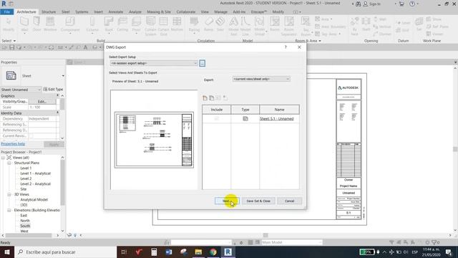This screenshot has height=258, width=458.
Task: Expand the Room & Area panel dropdown
Action: [308, 41]
